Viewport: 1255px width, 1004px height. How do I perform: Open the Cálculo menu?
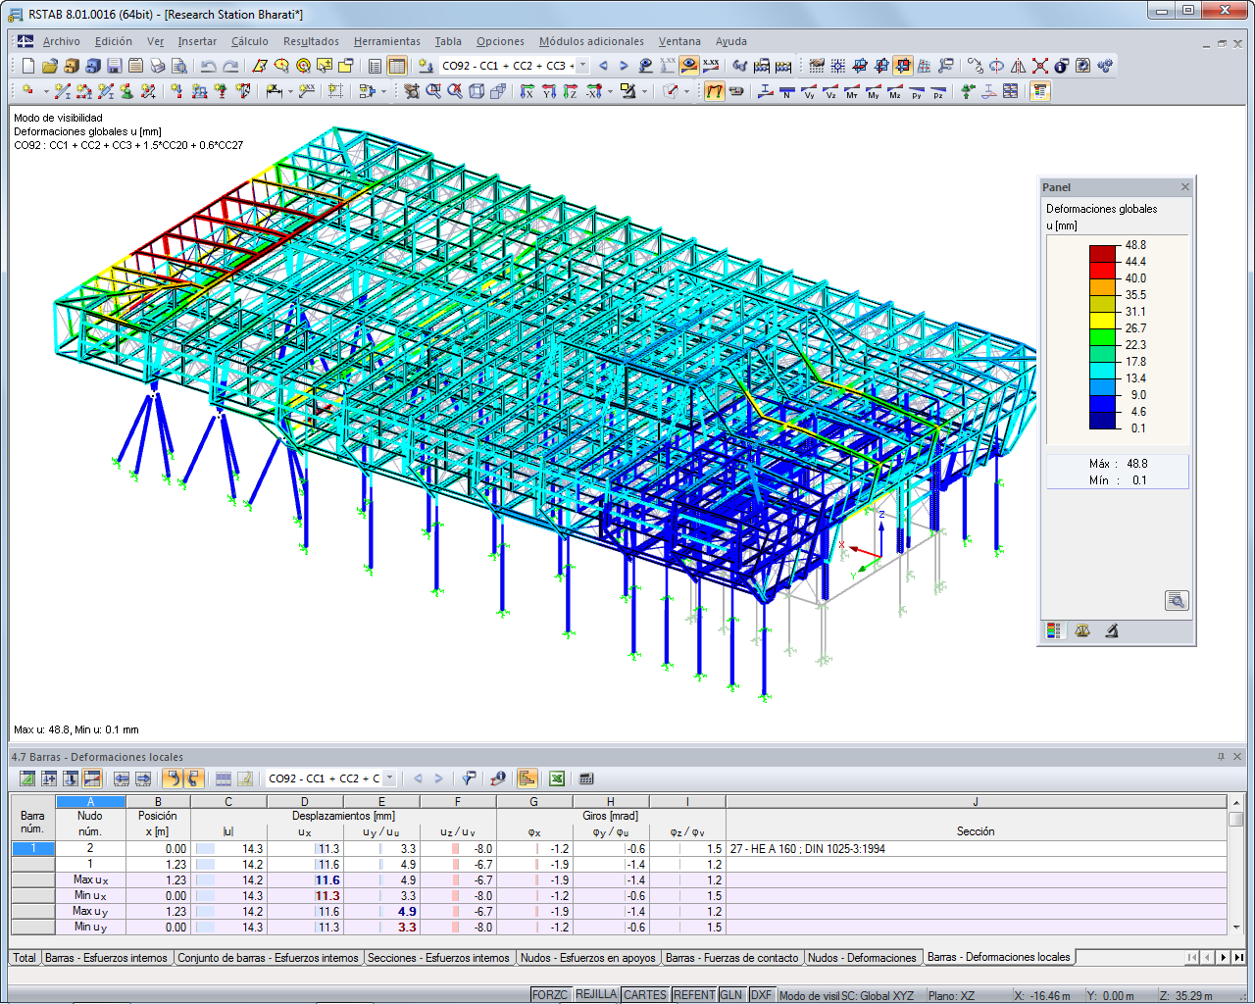coord(250,41)
